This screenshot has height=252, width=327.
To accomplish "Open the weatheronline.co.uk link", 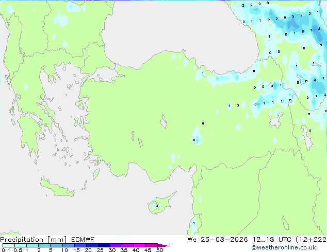I will tap(283, 247).
